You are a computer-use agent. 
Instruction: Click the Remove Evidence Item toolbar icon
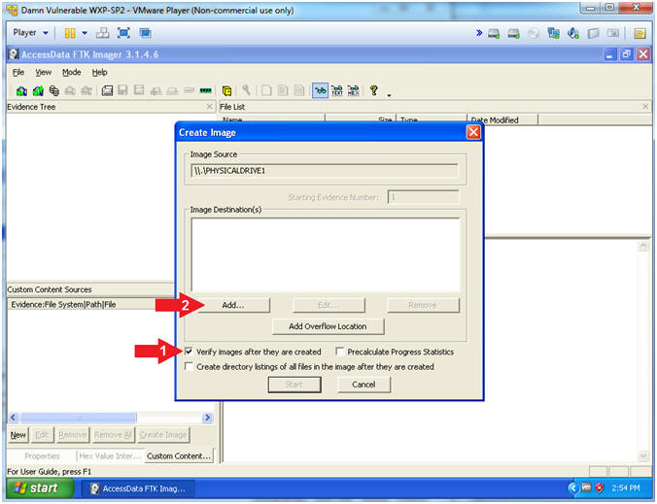tap(70, 90)
